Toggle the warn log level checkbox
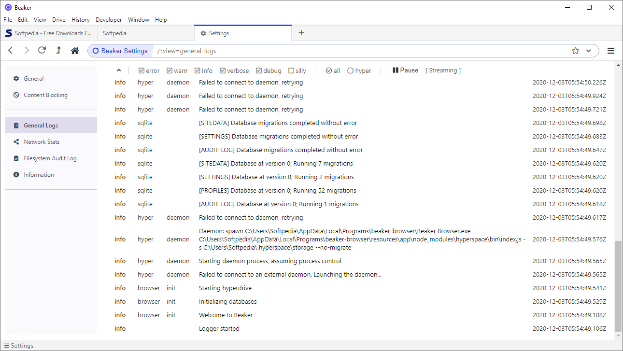Image resolution: width=623 pixels, height=351 pixels. [x=170, y=70]
